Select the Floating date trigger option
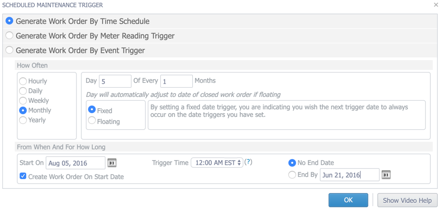The height and width of the screenshot is (210, 440). (92, 121)
